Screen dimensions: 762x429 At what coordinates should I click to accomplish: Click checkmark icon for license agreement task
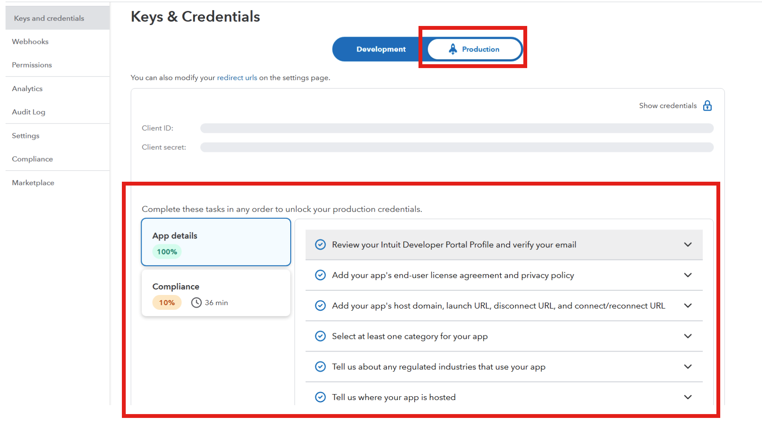320,275
